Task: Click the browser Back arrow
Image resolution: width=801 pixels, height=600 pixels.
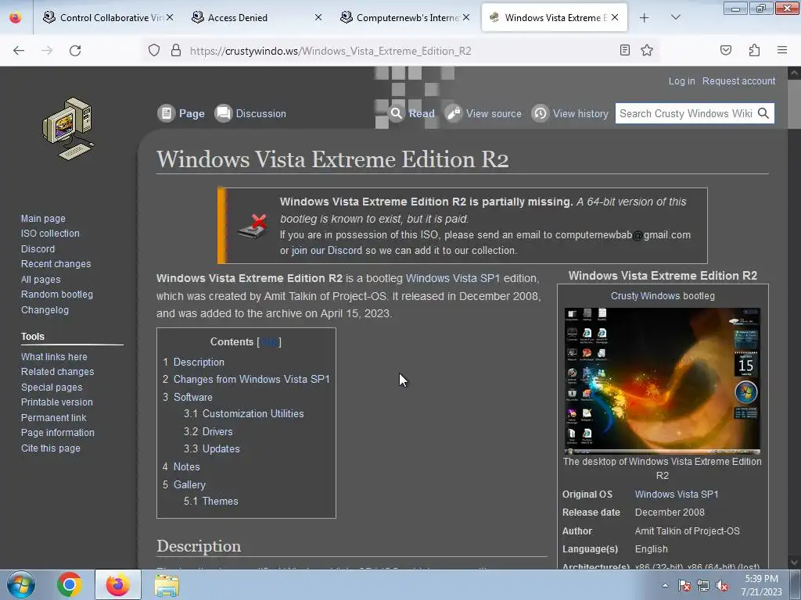Action: tap(19, 51)
